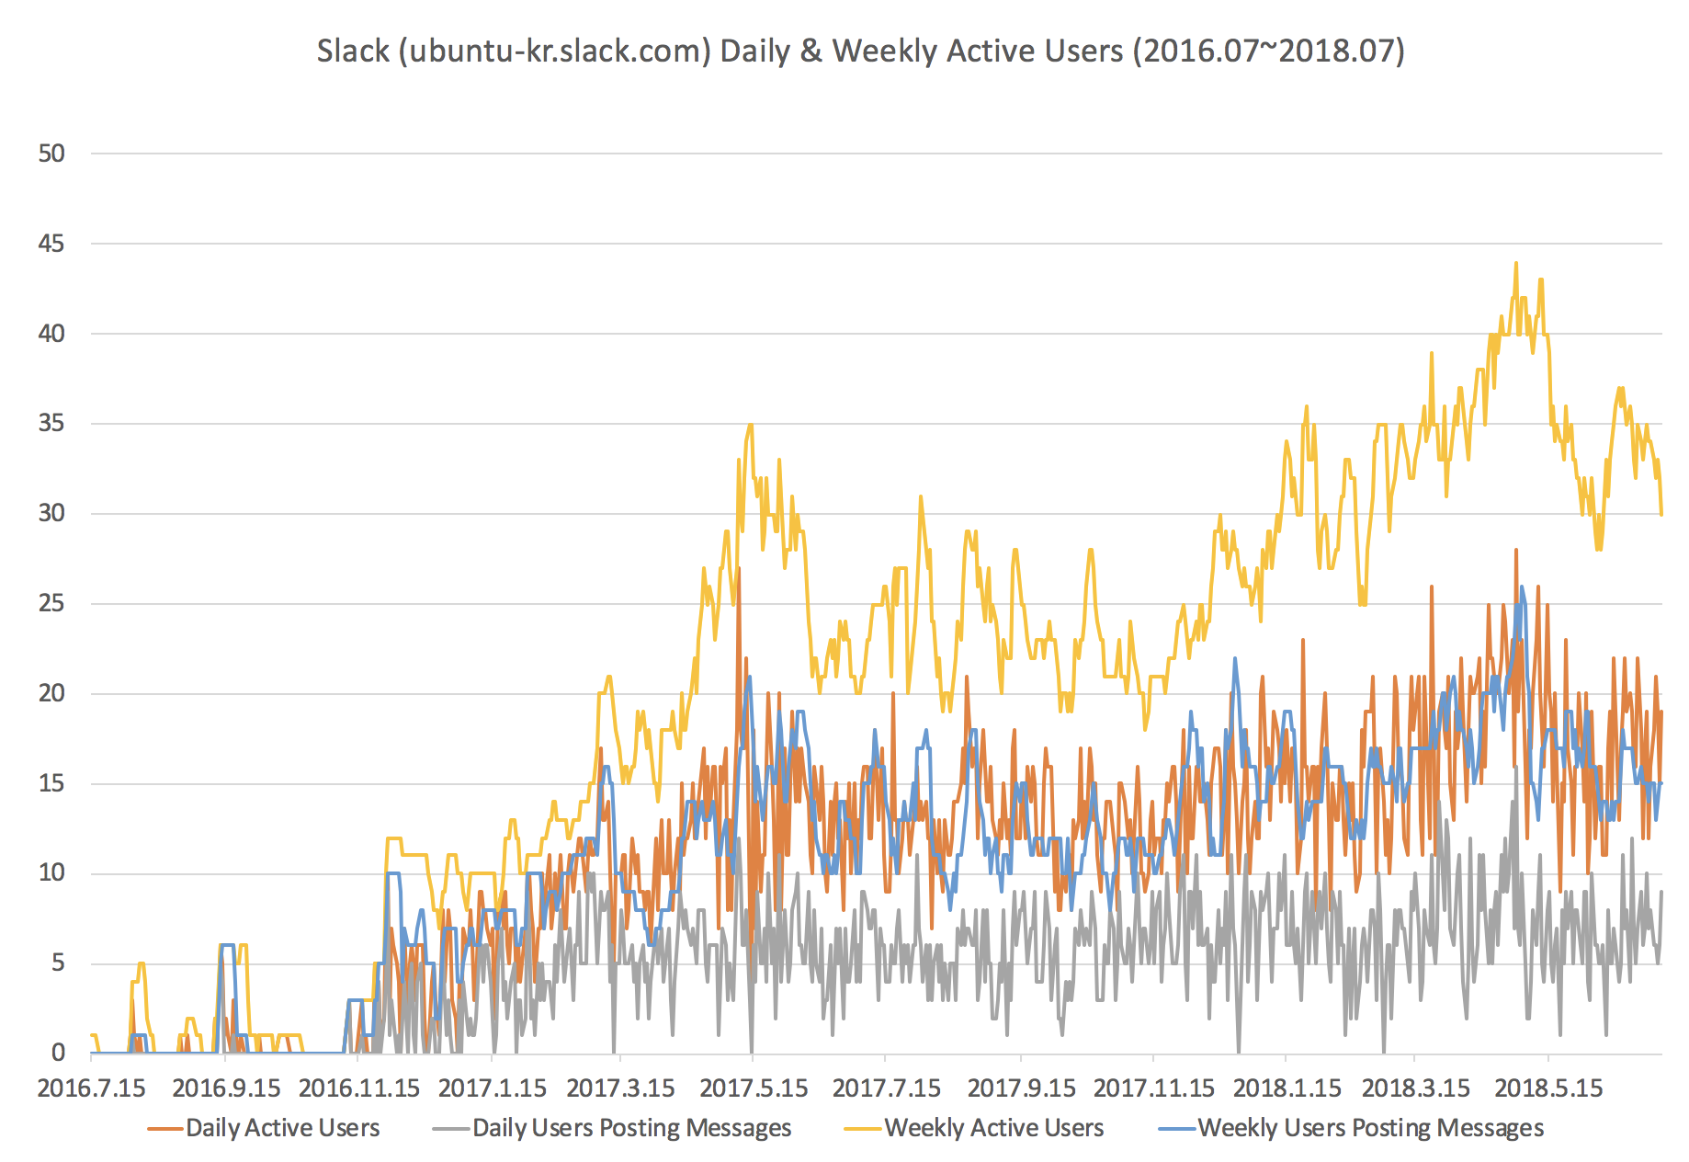Click the vertical axis value 50
This screenshot has height=1162, width=1689.
52,154
